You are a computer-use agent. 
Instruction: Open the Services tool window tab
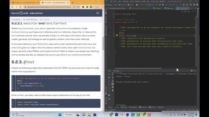click(152, 107)
